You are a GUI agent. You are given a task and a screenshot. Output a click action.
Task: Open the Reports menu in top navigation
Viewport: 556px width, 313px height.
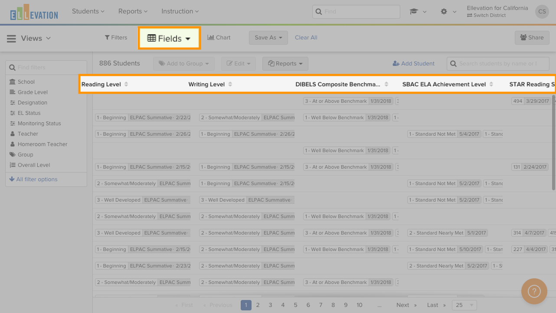coord(133,11)
